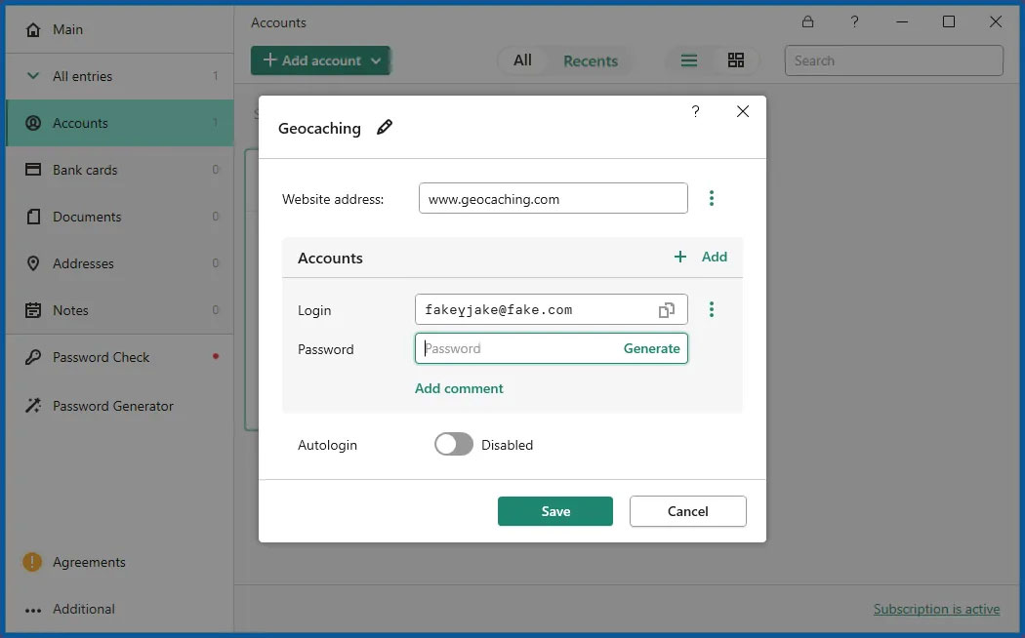The height and width of the screenshot is (638, 1025).
Task: Select the All tab
Action: click(522, 60)
